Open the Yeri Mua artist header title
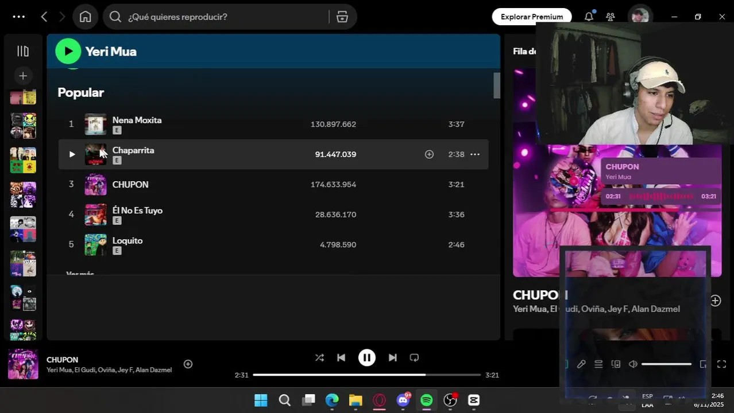The width and height of the screenshot is (734, 413). click(111, 51)
